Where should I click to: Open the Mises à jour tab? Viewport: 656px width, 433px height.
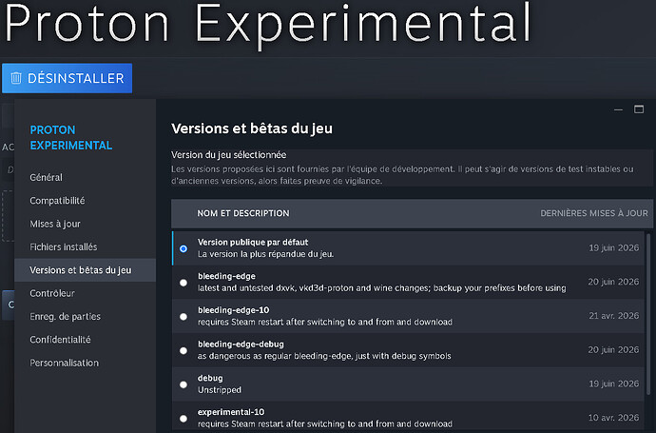pos(55,224)
